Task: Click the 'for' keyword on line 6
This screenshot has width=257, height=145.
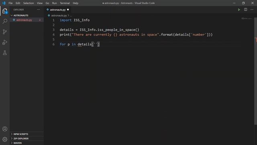Action: tap(63, 44)
